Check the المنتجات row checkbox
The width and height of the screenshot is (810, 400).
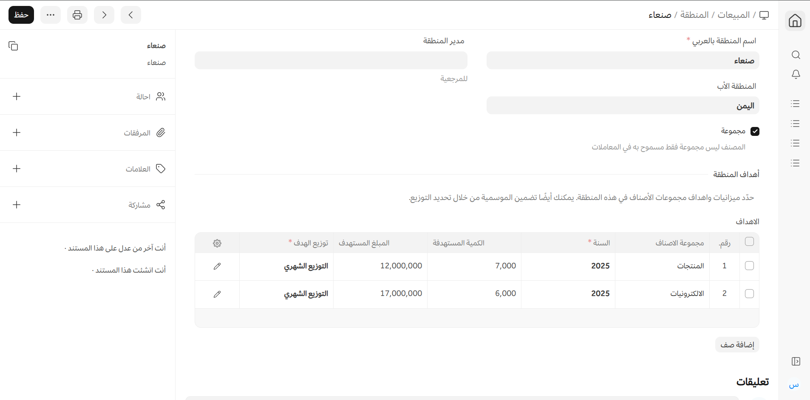click(749, 266)
